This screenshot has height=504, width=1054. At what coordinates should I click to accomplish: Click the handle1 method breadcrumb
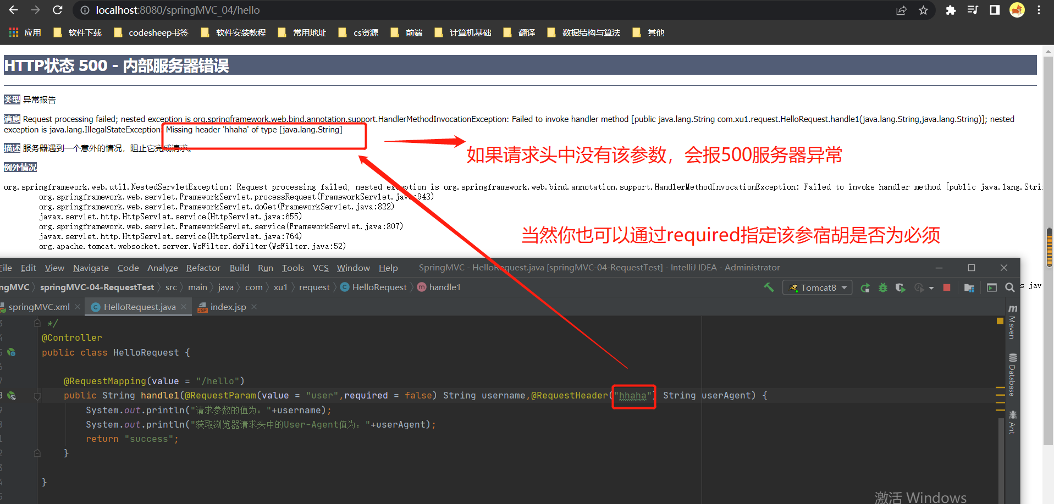coord(439,287)
